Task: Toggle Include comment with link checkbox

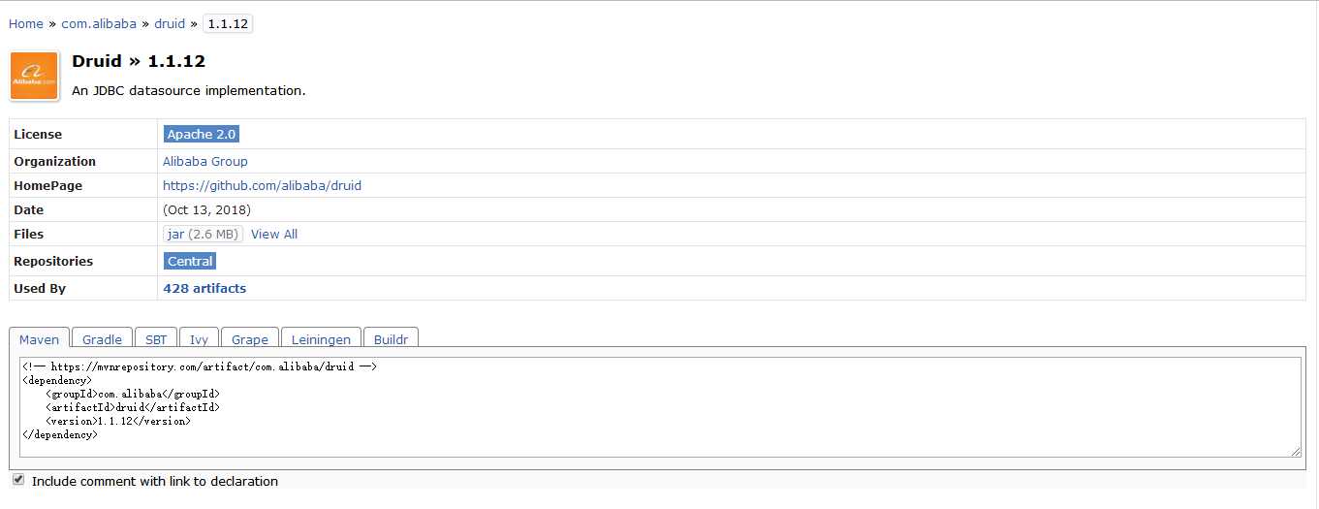Action: click(17, 480)
